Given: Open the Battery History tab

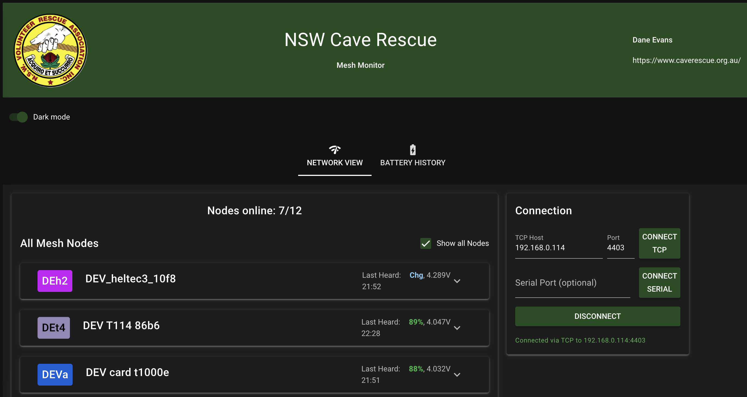Looking at the screenshot, I should coord(412,162).
